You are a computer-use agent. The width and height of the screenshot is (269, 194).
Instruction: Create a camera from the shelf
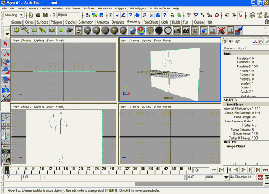tap(70, 30)
